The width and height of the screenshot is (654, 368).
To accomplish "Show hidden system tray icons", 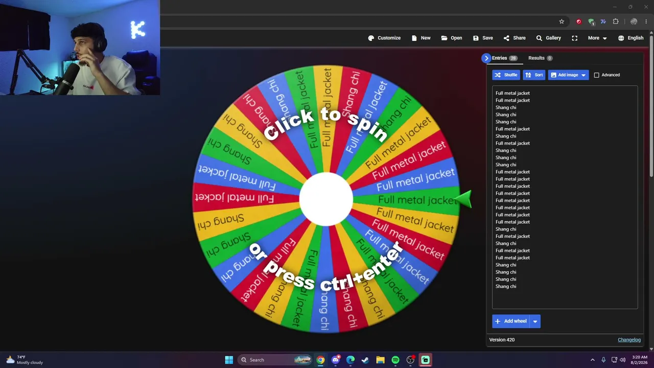I will (x=593, y=360).
